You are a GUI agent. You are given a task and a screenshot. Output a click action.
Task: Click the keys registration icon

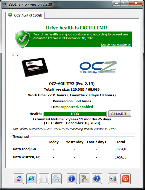[84, 179]
